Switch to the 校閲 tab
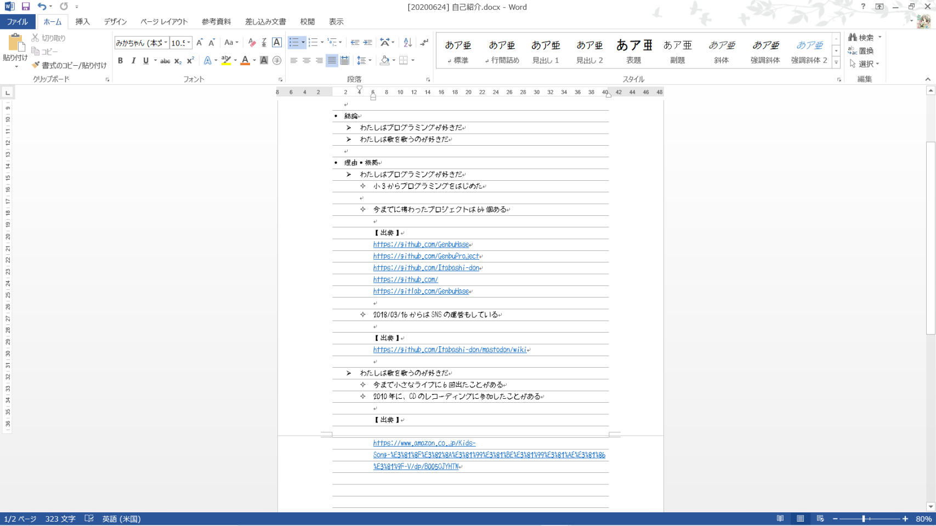Viewport: 936px width, 526px height. (x=307, y=22)
